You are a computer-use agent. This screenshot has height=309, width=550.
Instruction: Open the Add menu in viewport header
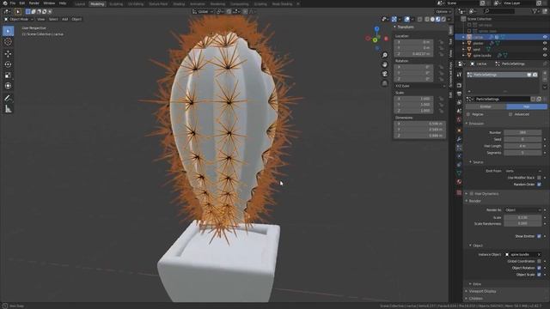[x=65, y=19]
